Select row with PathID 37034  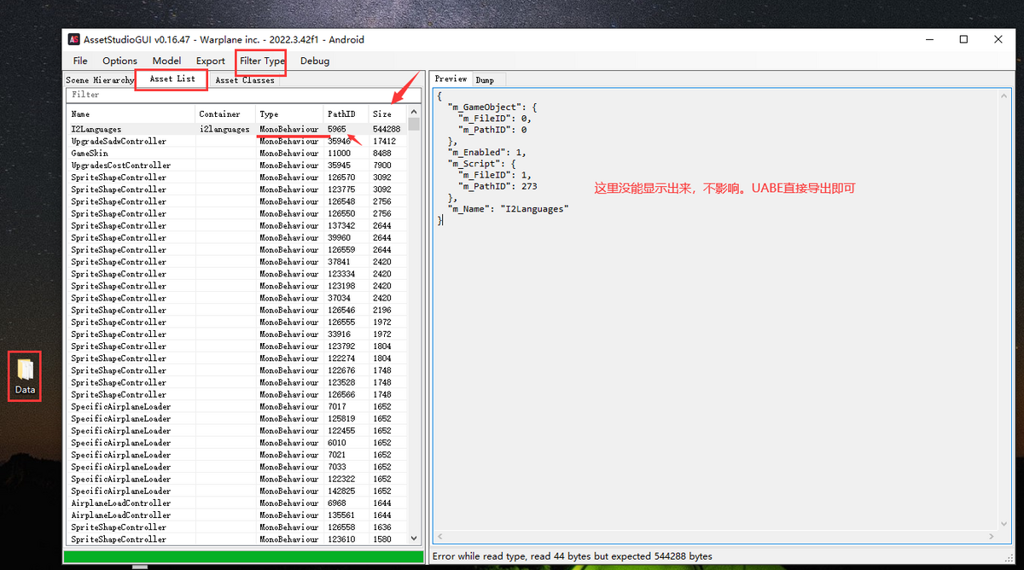pos(237,298)
